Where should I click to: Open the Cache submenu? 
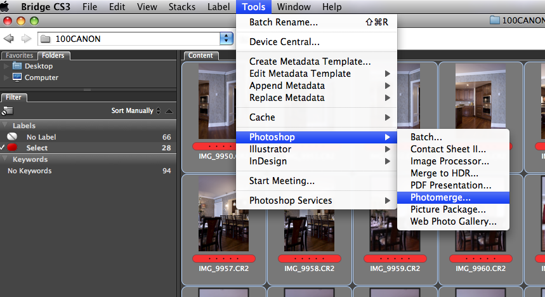coord(317,117)
